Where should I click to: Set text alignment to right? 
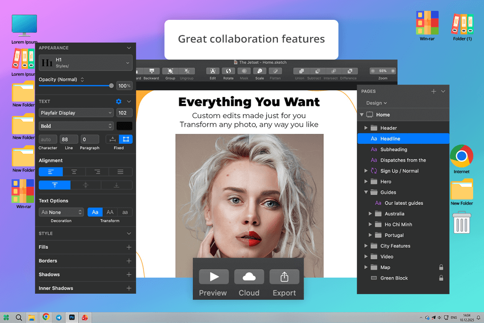[x=97, y=172]
